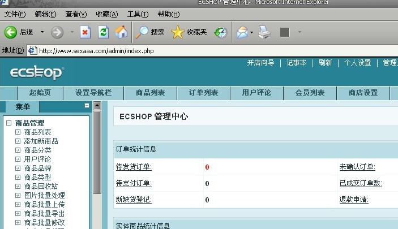The image size is (398, 229).
Task: Click the 订单统计信息 section header
Action: point(256,149)
